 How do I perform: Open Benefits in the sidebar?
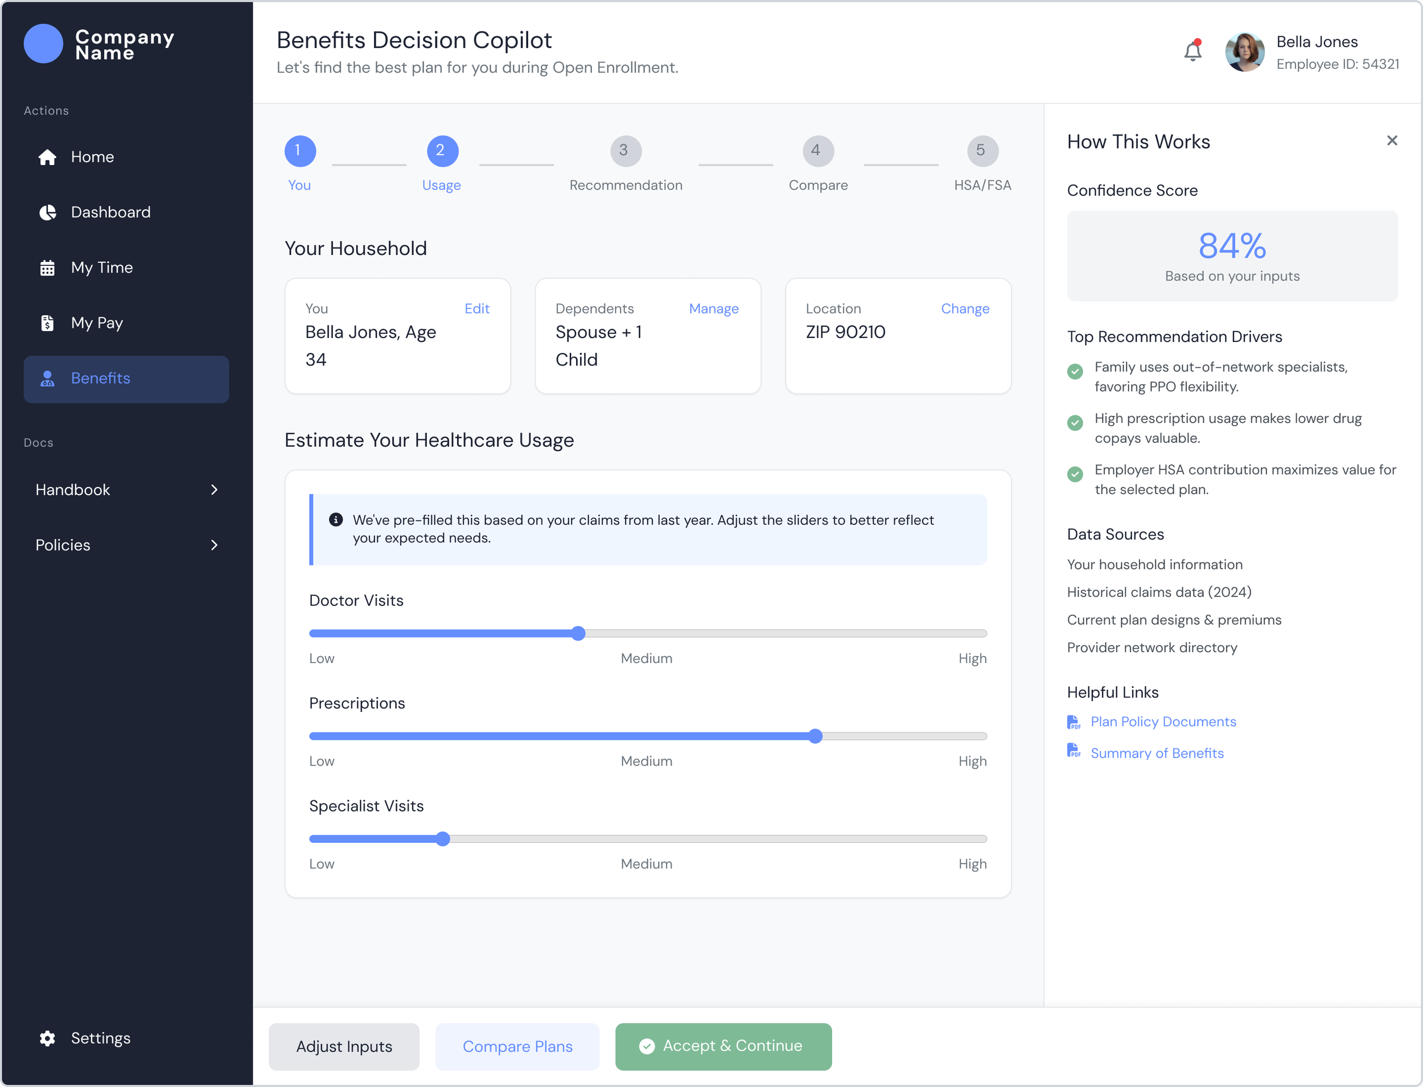(x=126, y=378)
